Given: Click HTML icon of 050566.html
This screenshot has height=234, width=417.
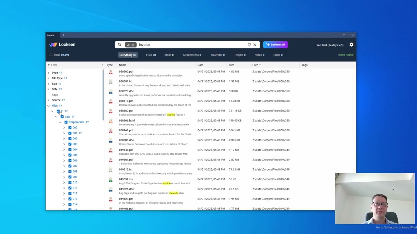Looking at the screenshot, I should click(110, 121).
